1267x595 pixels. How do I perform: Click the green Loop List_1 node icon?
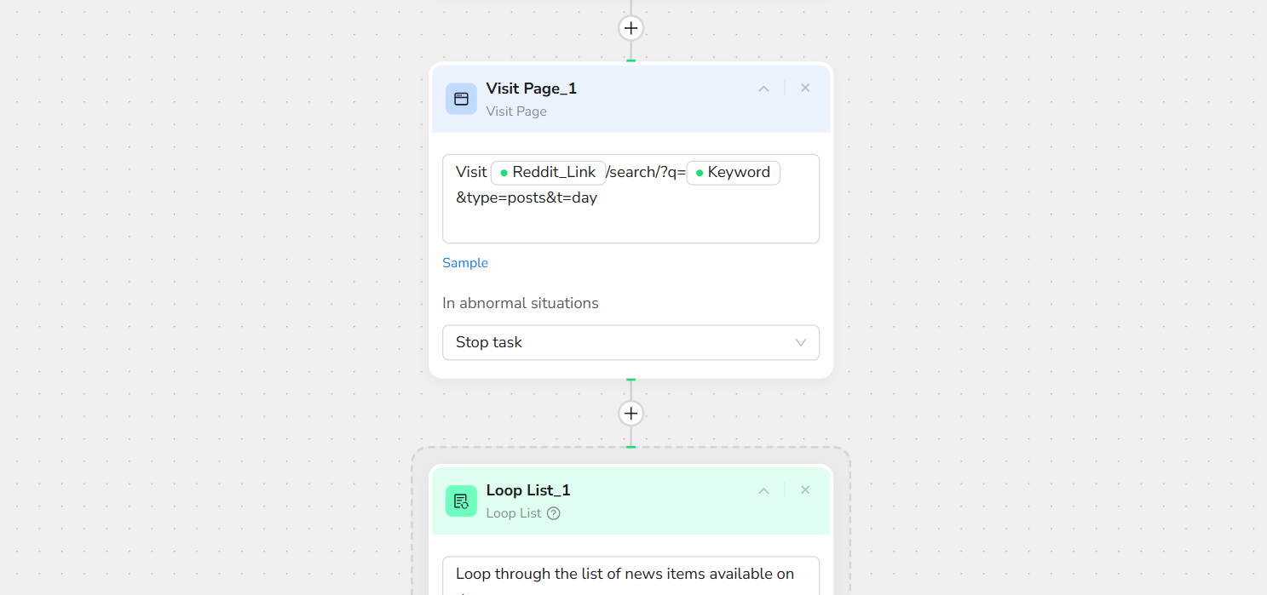461,501
